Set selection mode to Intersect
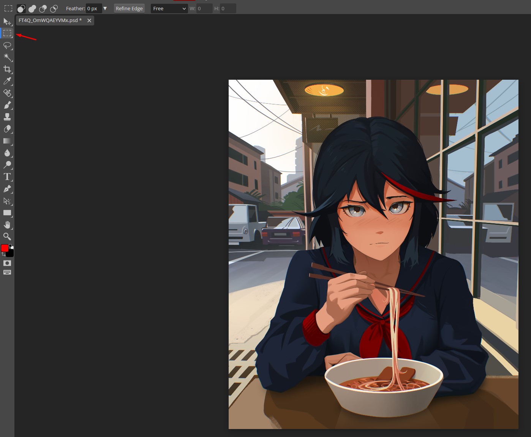The height and width of the screenshot is (437, 531). click(x=54, y=8)
